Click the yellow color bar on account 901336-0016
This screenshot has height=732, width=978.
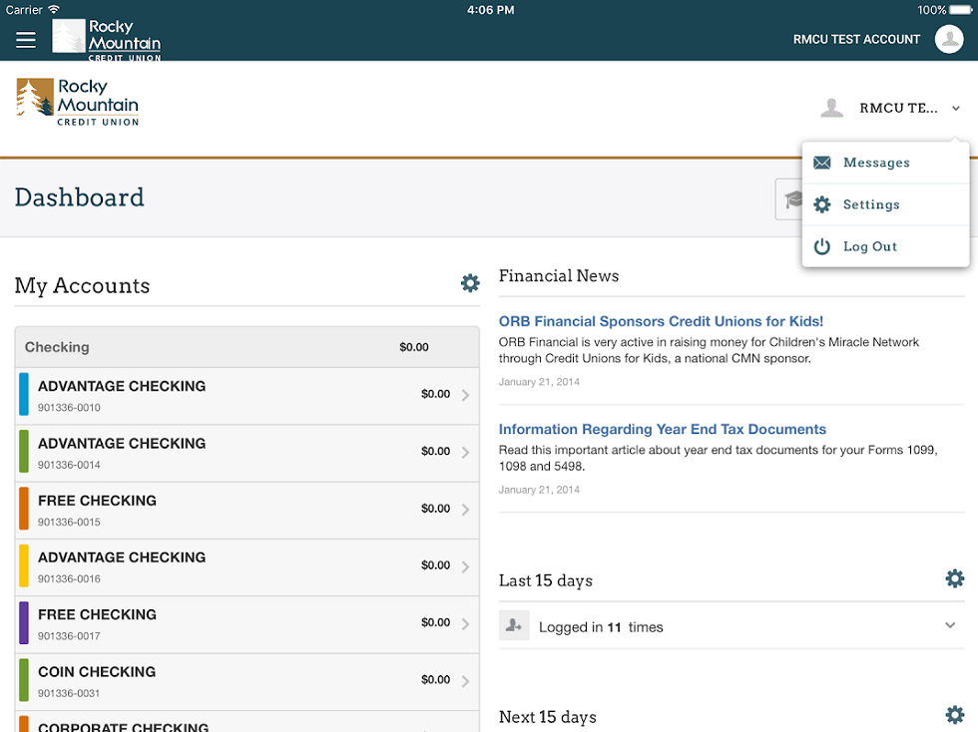[24, 565]
